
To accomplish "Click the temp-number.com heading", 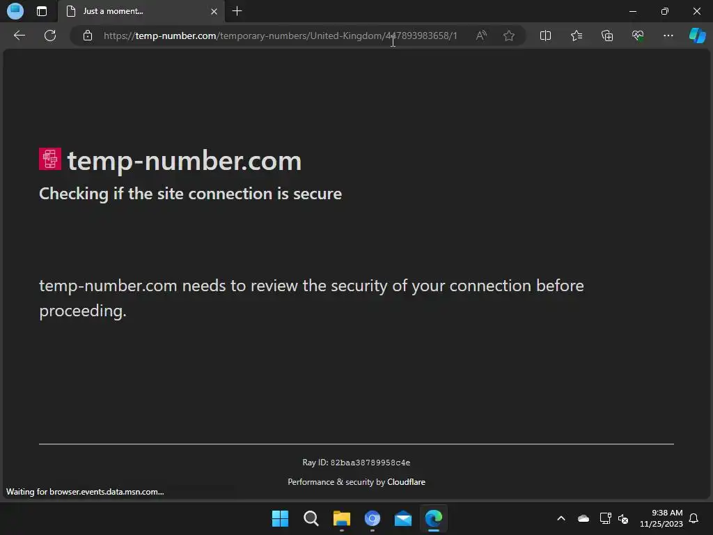I will [x=185, y=161].
